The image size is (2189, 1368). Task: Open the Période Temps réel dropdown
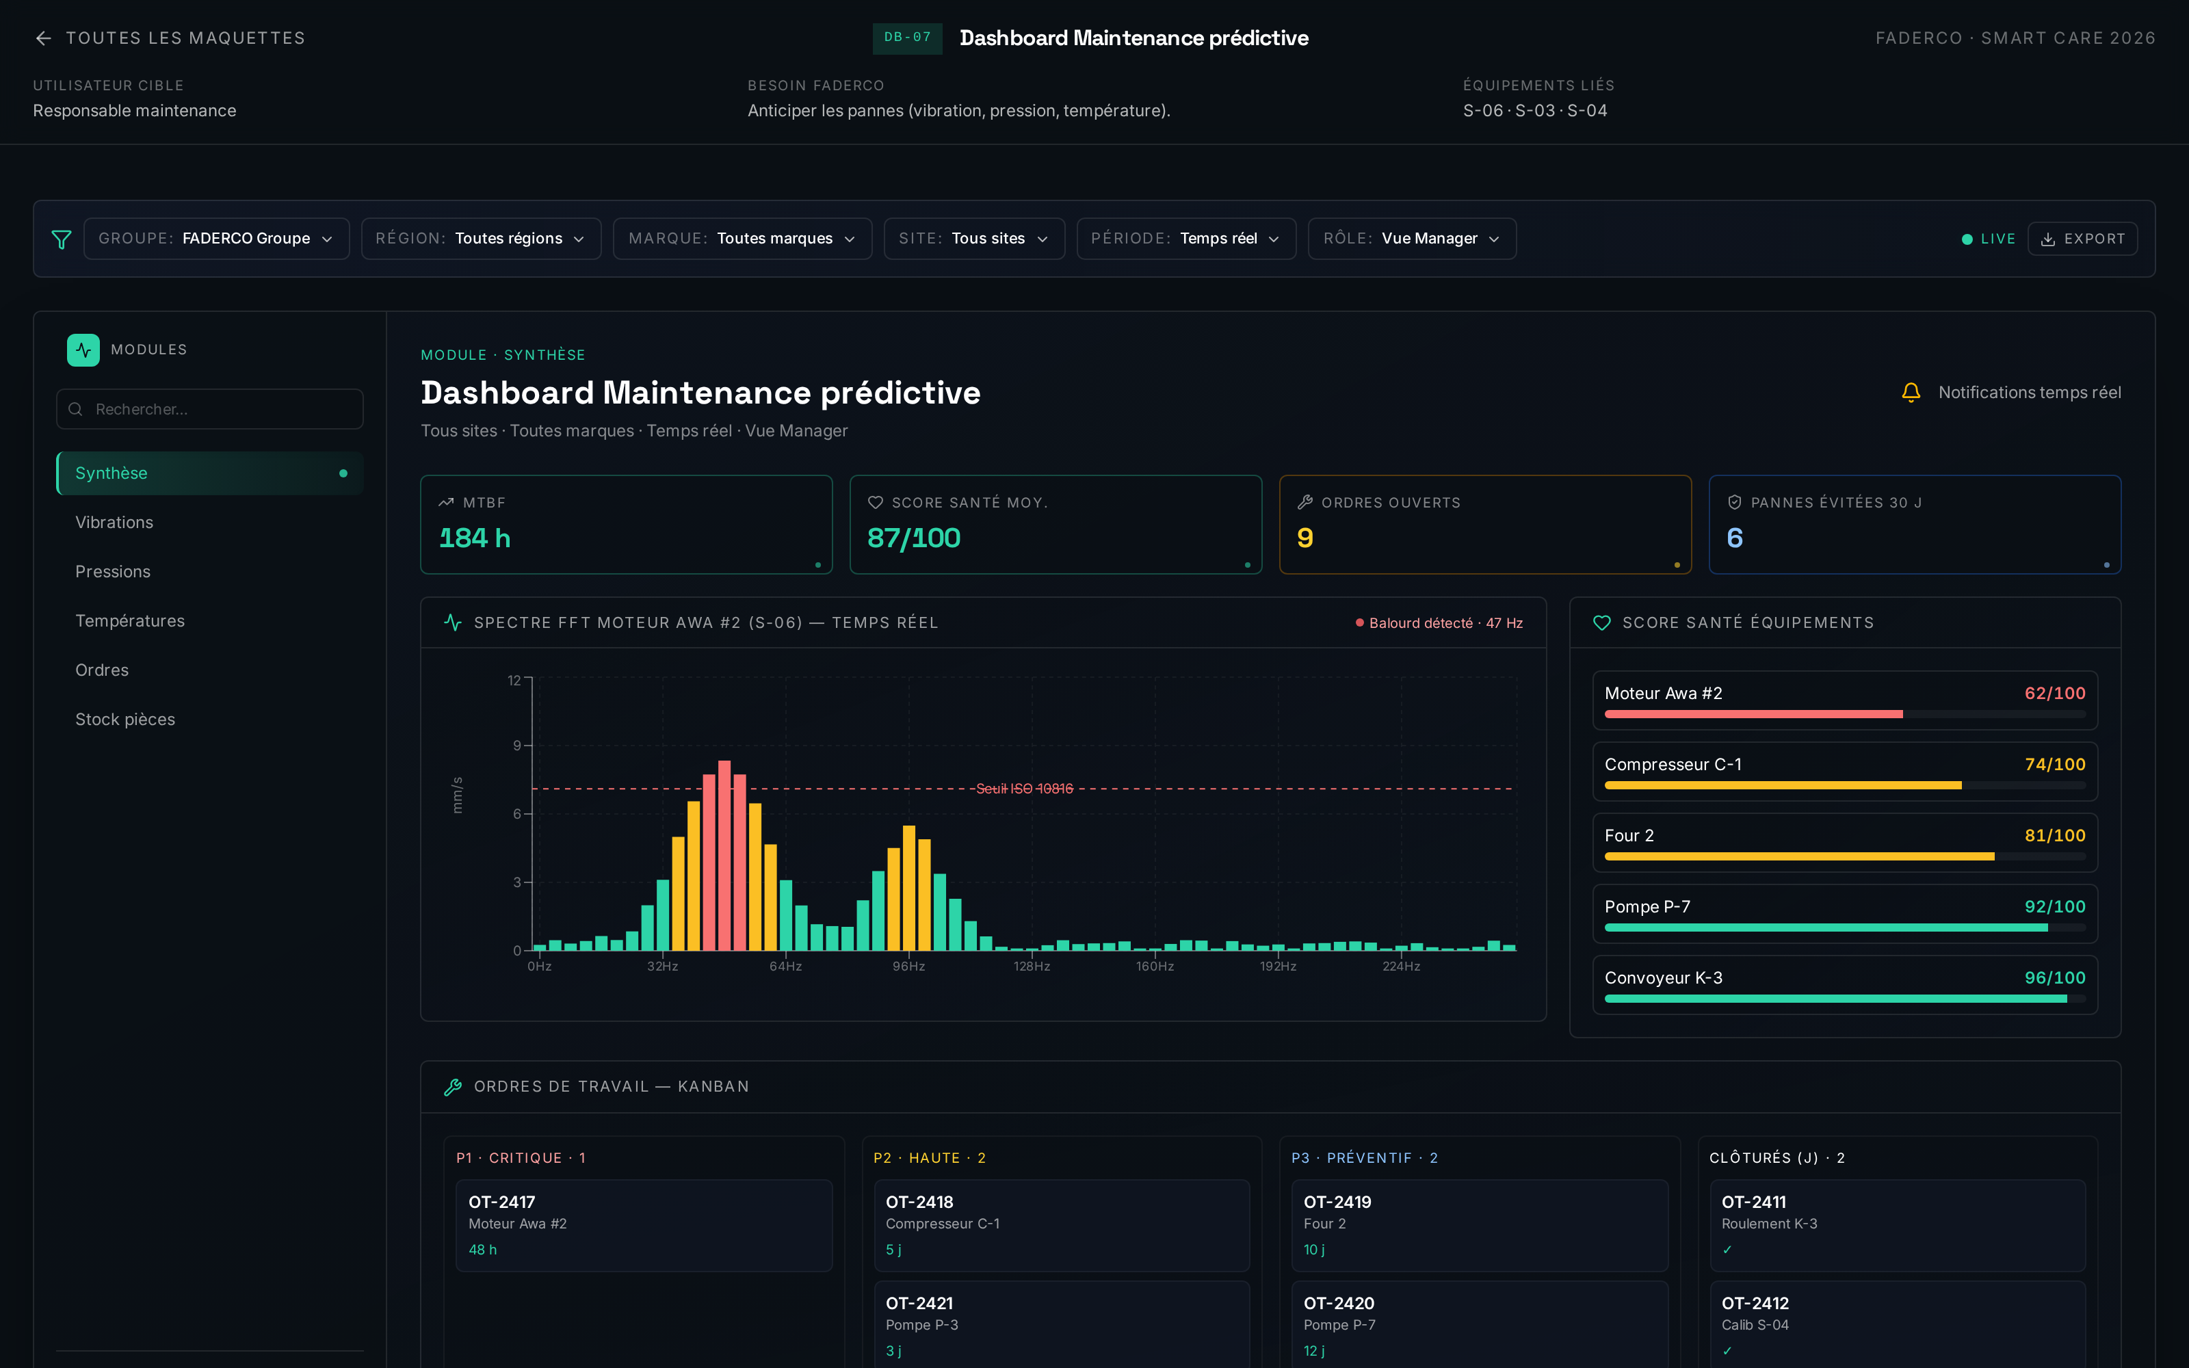tap(1186, 239)
